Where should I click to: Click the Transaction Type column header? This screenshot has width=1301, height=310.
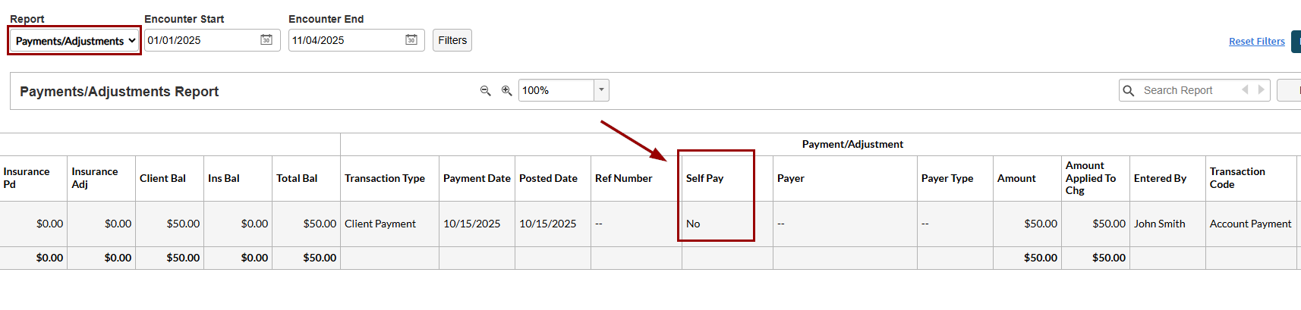click(385, 179)
